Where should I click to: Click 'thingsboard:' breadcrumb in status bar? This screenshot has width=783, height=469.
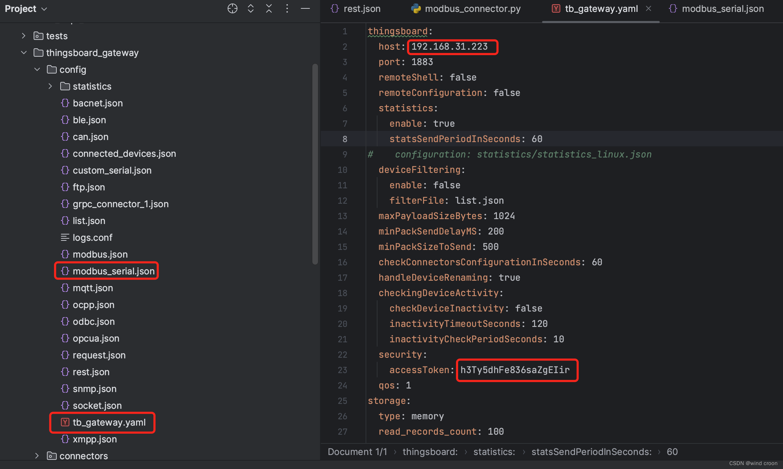pos(430,452)
